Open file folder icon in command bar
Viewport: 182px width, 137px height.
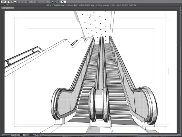click(x=12, y=2)
